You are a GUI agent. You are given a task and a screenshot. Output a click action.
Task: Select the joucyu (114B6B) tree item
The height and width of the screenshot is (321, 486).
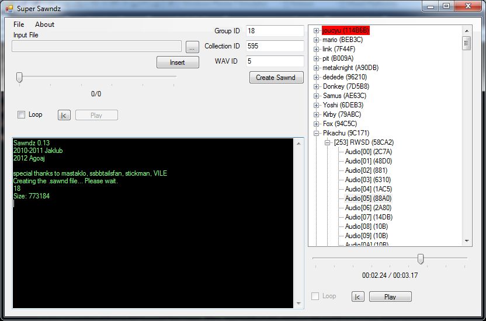point(346,30)
